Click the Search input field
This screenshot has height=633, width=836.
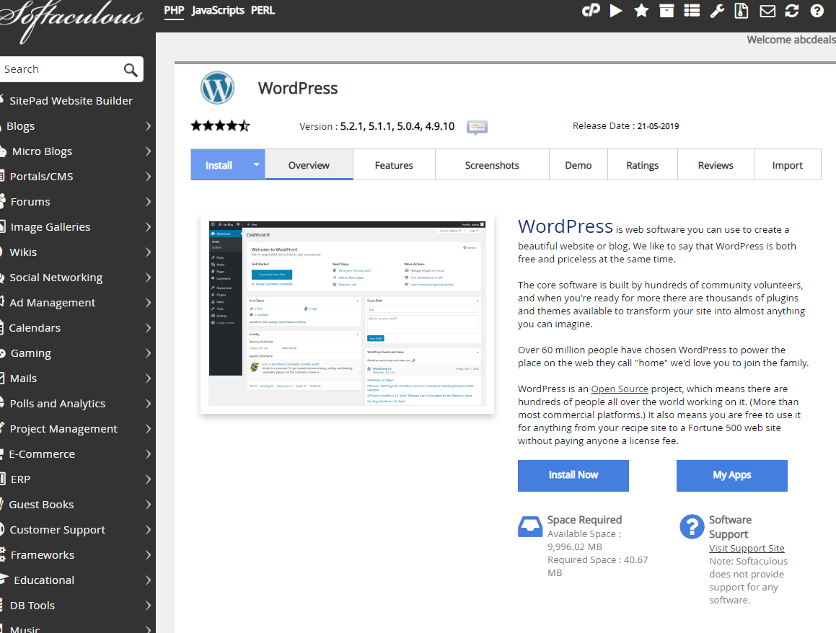pyautogui.click(x=61, y=69)
